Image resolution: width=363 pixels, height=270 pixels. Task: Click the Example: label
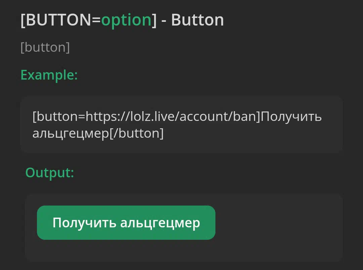49,75
